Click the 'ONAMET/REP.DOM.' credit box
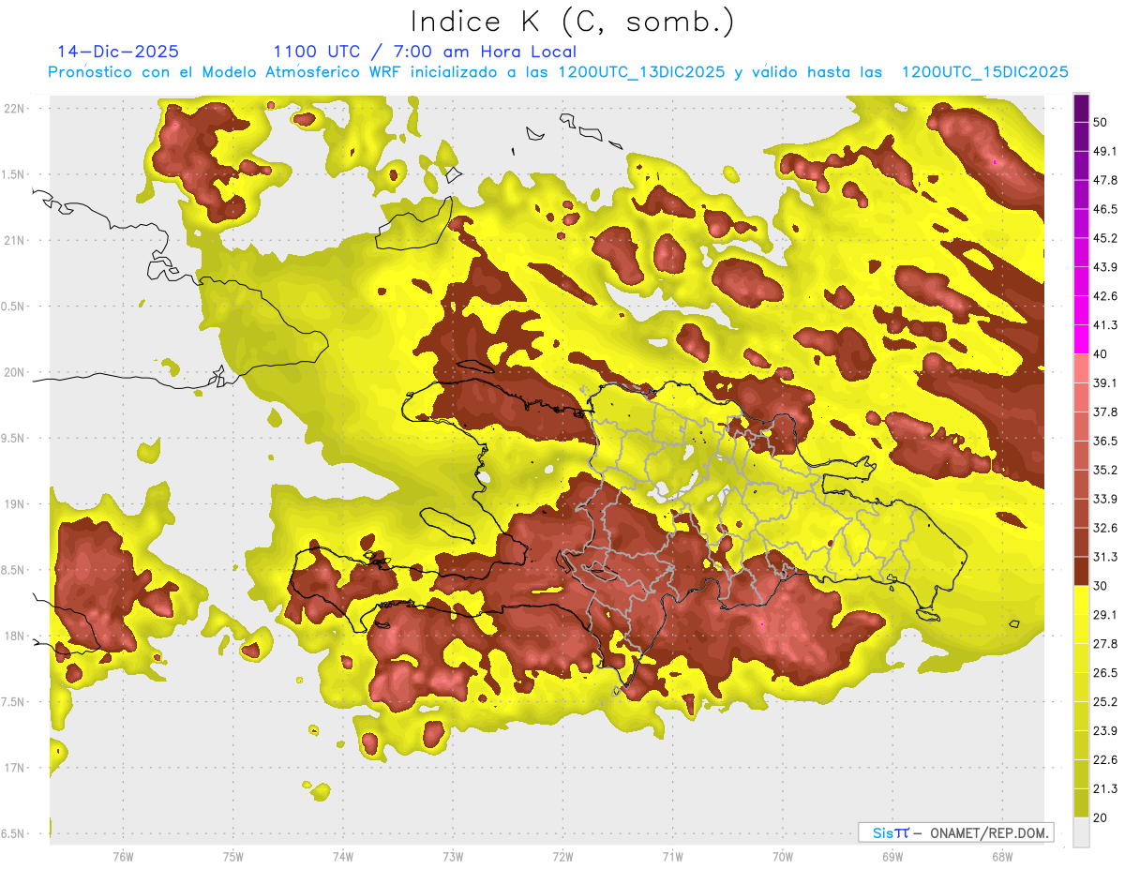Viewport: 1125px width, 869px height. tap(955, 832)
